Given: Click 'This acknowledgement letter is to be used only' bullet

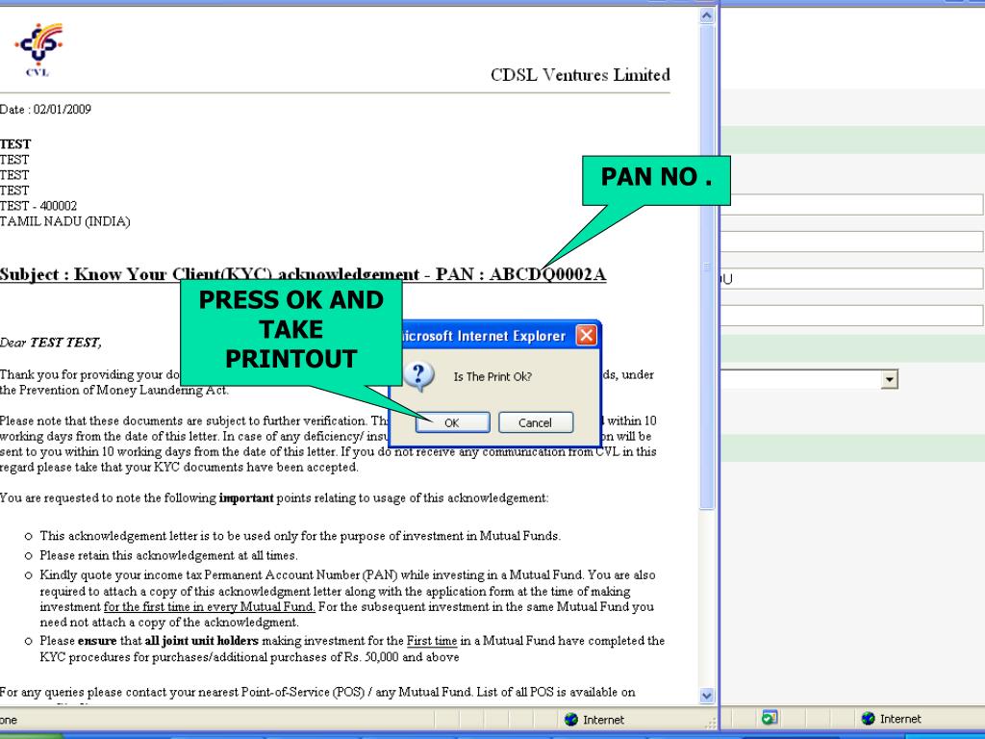Looking at the screenshot, I should click(300, 536).
